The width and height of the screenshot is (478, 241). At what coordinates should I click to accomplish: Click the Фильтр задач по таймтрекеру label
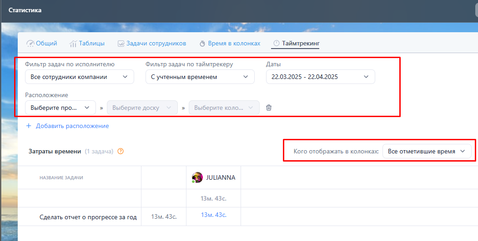click(189, 64)
